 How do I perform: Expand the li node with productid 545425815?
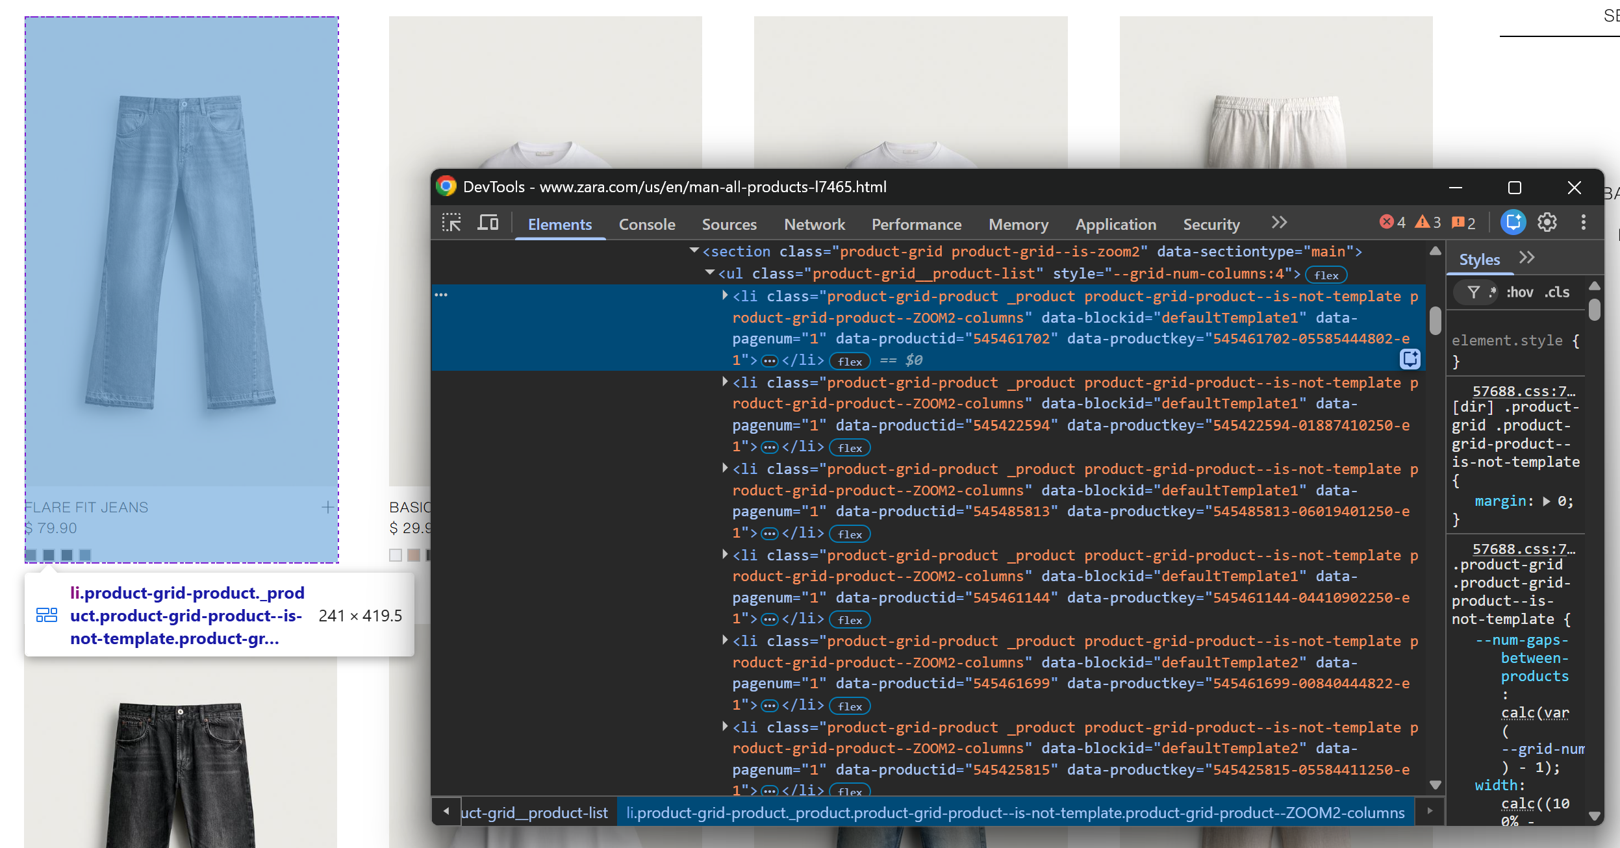tap(725, 727)
